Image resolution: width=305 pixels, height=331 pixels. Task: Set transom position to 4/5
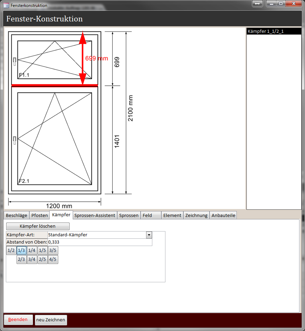point(53,259)
